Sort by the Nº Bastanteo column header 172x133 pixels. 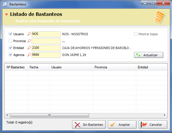[x=16, y=67]
